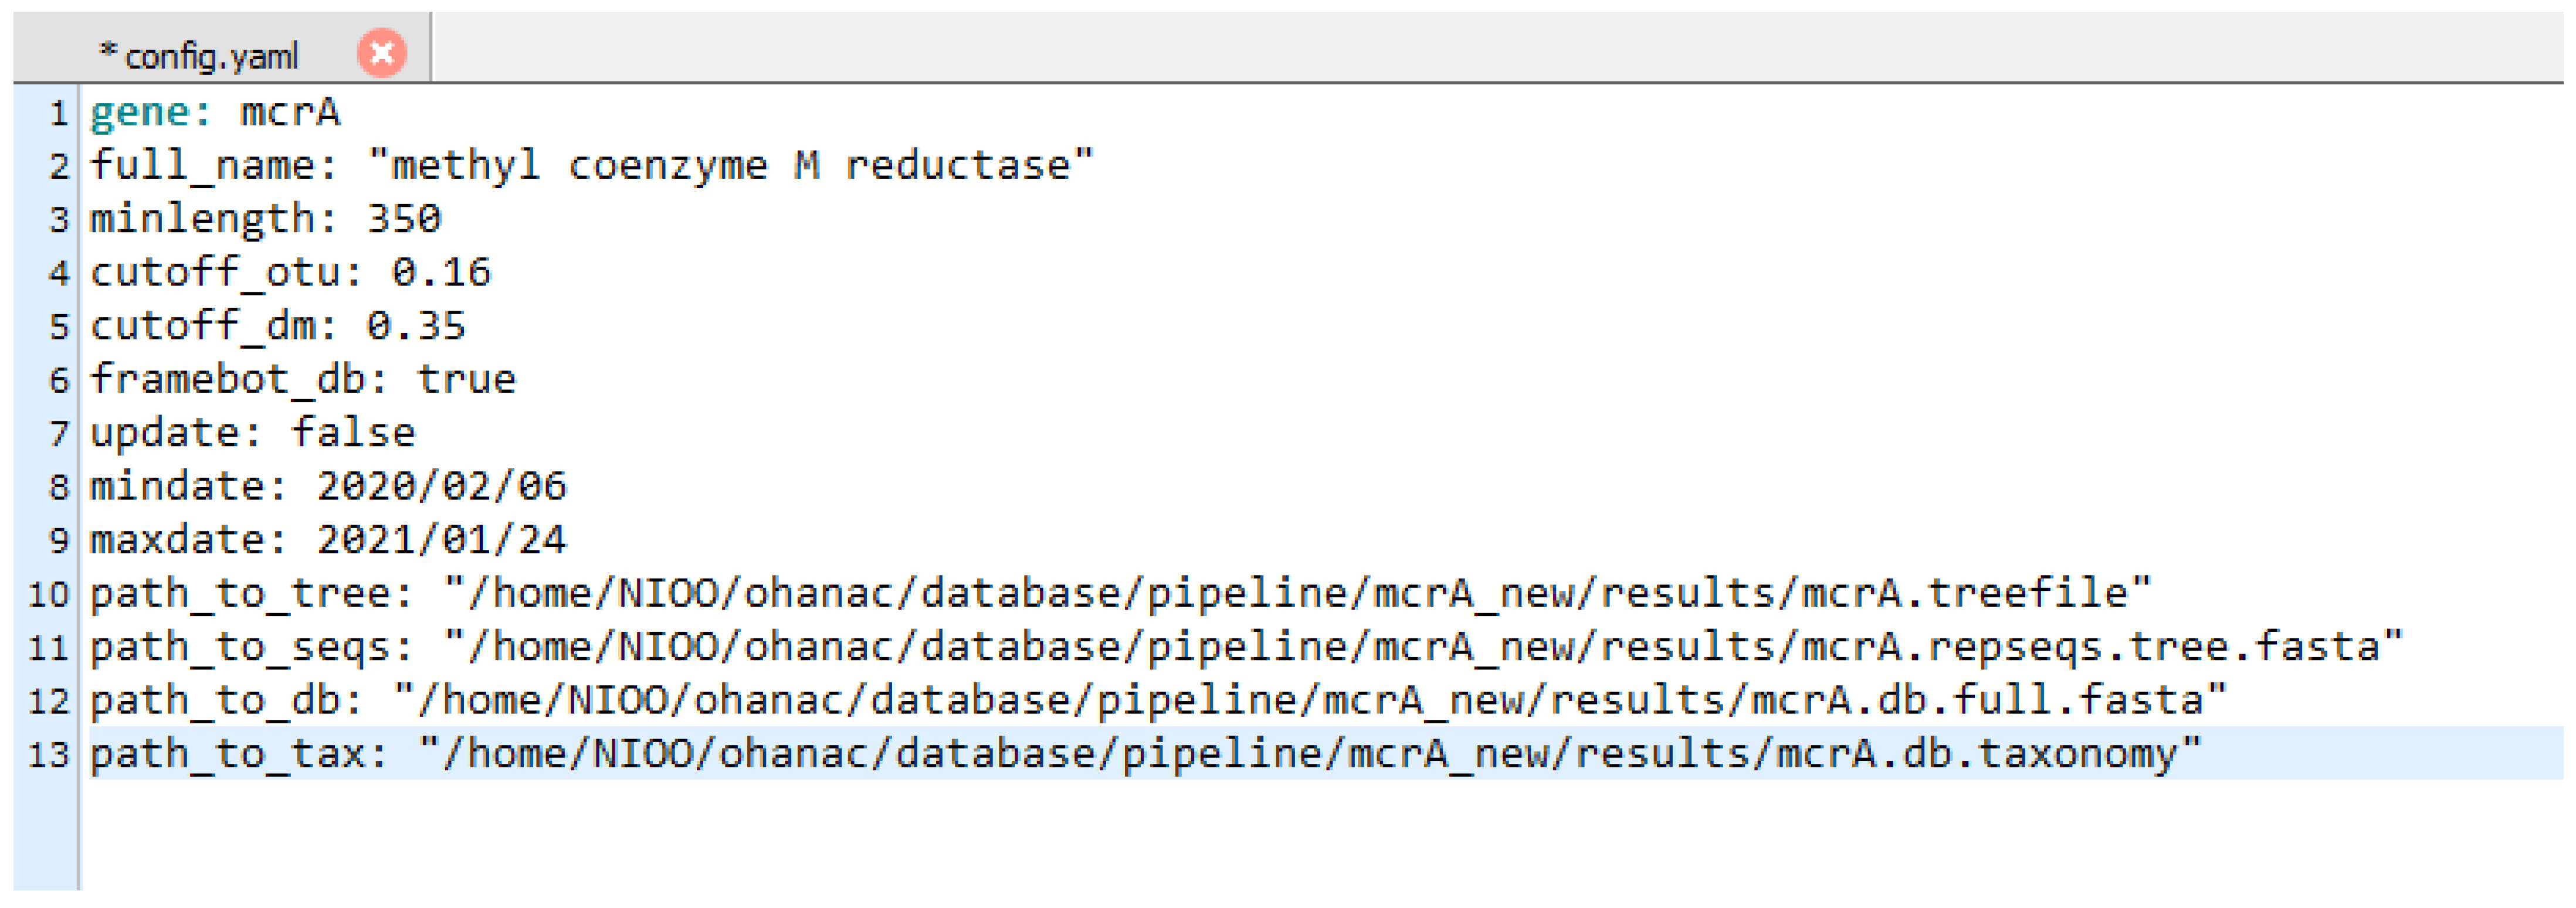Close the config.yaml tab

tap(381, 54)
